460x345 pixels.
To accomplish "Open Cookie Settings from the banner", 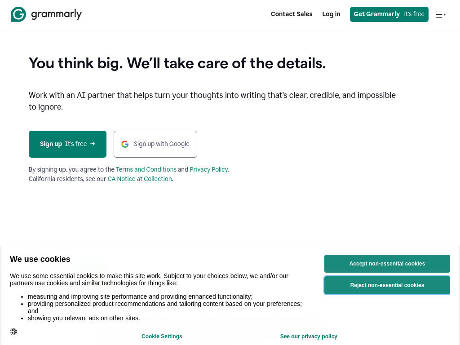I will (162, 336).
